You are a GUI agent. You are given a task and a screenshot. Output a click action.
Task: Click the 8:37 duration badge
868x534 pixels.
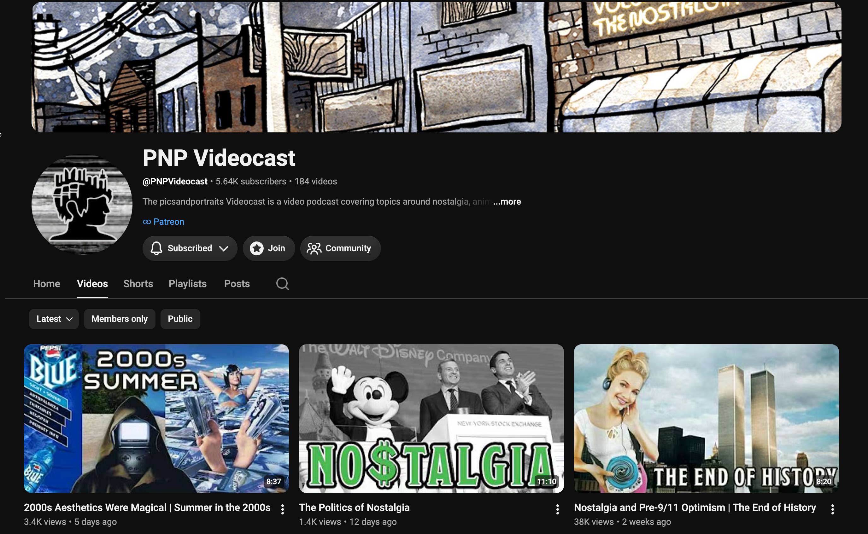(274, 481)
